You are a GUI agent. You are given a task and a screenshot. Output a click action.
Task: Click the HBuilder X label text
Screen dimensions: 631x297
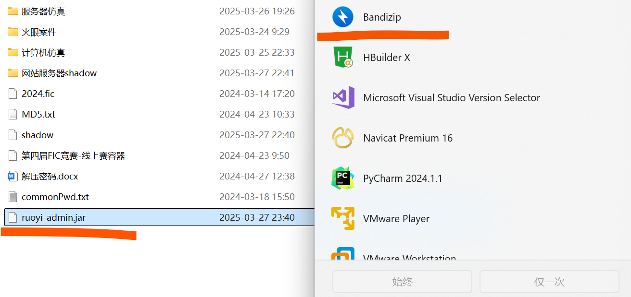click(x=387, y=58)
